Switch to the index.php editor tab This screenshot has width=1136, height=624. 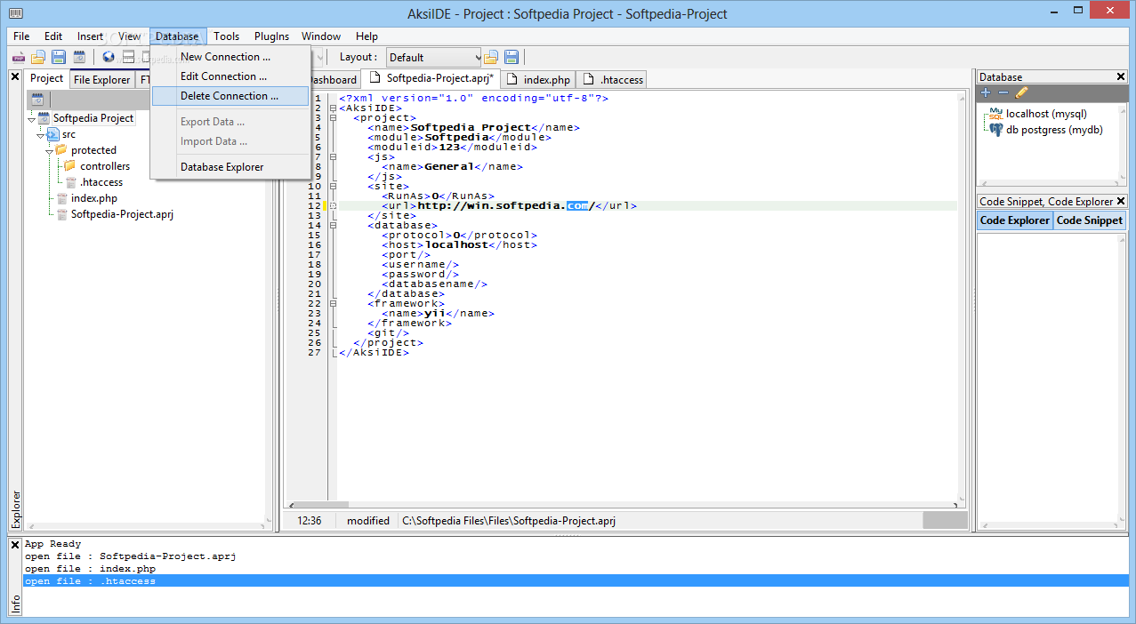537,80
